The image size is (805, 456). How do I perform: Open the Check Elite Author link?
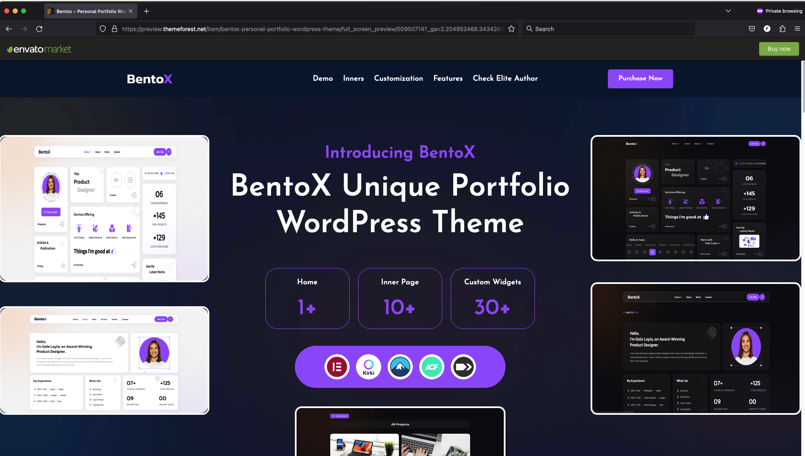[x=505, y=79]
